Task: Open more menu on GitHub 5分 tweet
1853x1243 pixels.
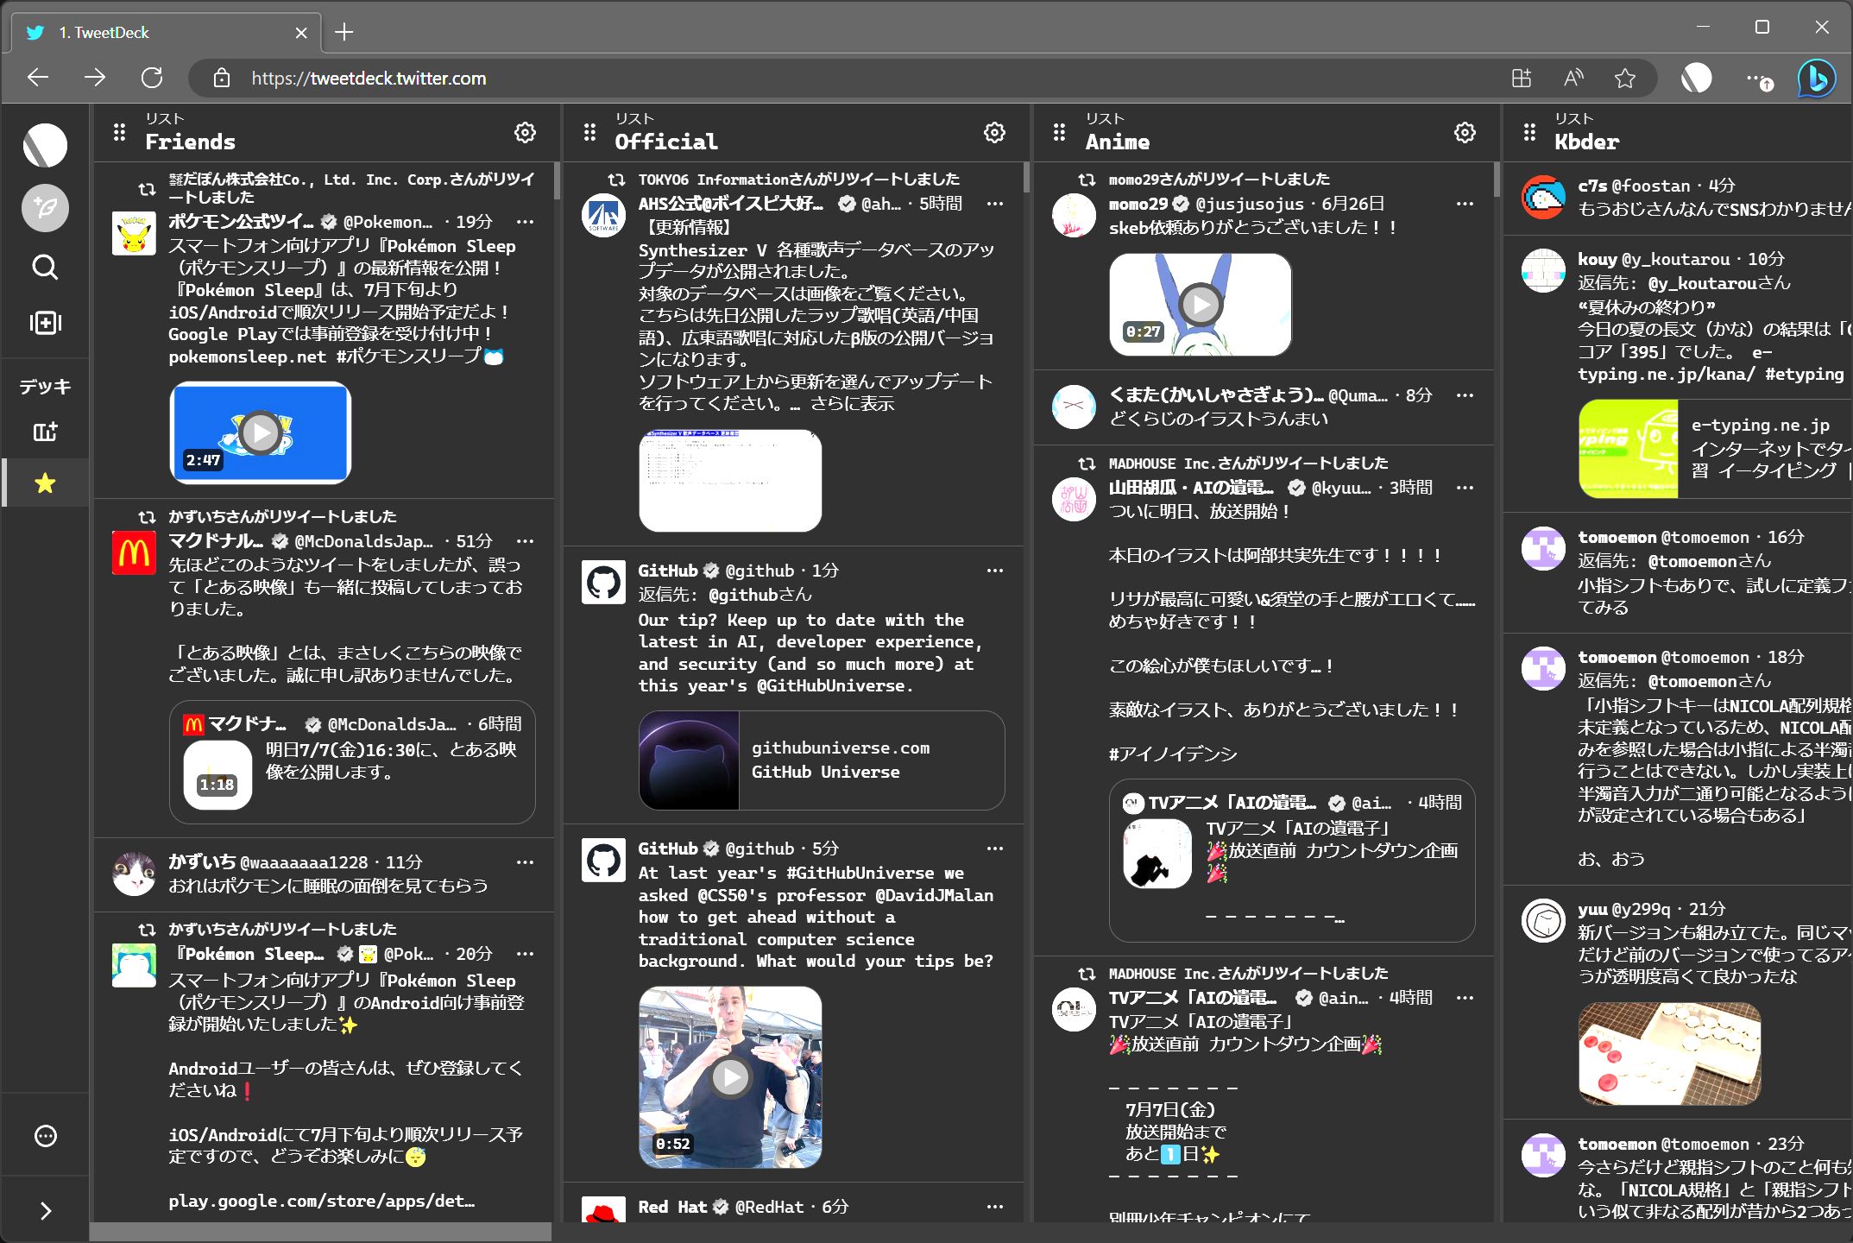Action: pos(994,849)
